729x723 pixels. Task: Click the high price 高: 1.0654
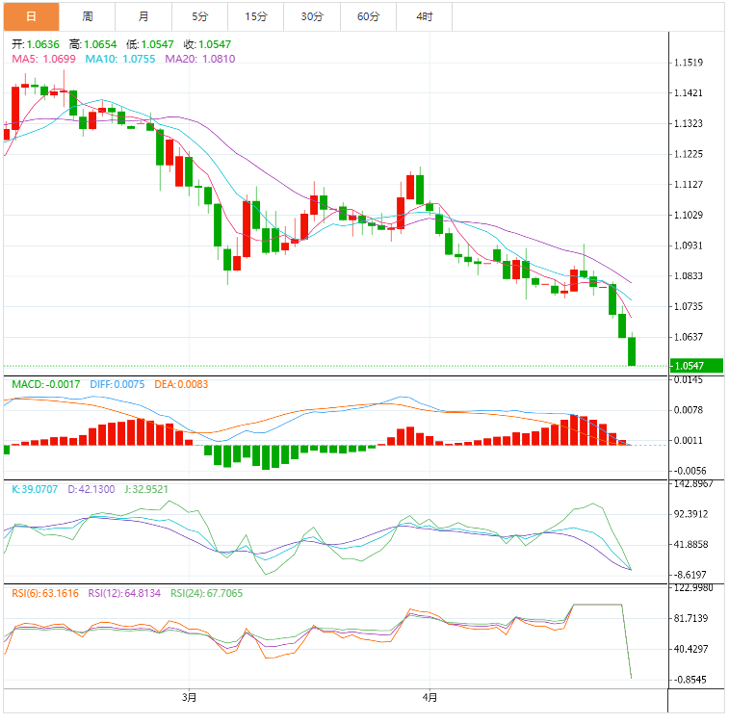click(92, 44)
